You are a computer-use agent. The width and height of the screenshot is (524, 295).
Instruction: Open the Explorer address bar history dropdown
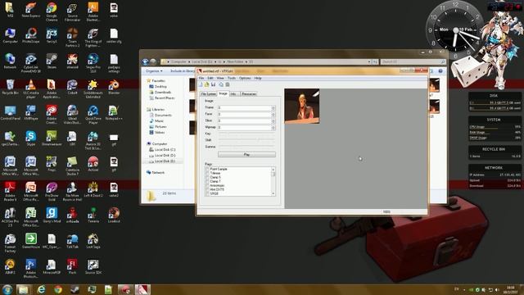(x=369, y=61)
